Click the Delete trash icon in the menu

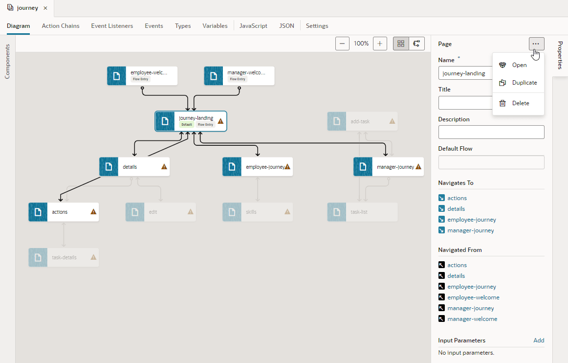(502, 103)
